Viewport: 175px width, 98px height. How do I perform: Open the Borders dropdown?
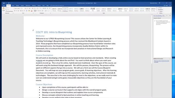pos(48,11)
